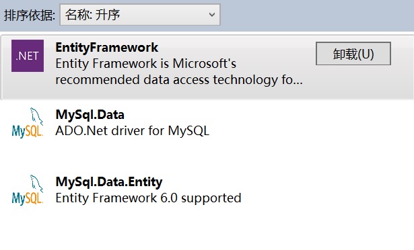Click the 名称: 升序 sort value text
The image size is (414, 250).
point(92,15)
